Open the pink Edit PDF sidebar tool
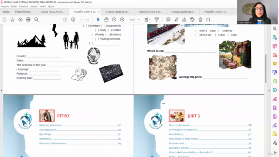Screen dimensions: 279x157 [275, 46]
